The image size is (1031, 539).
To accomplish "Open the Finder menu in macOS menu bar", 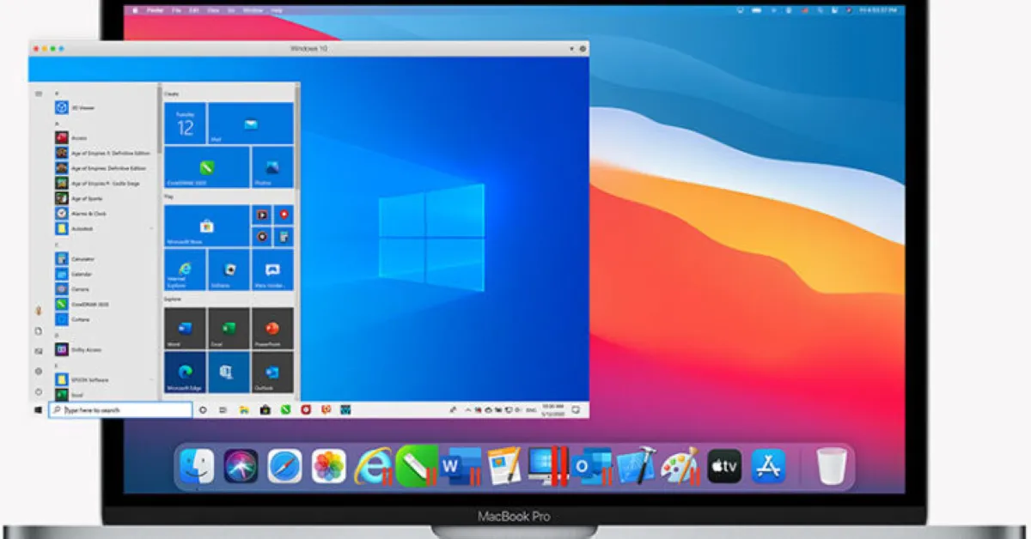I will [x=156, y=10].
